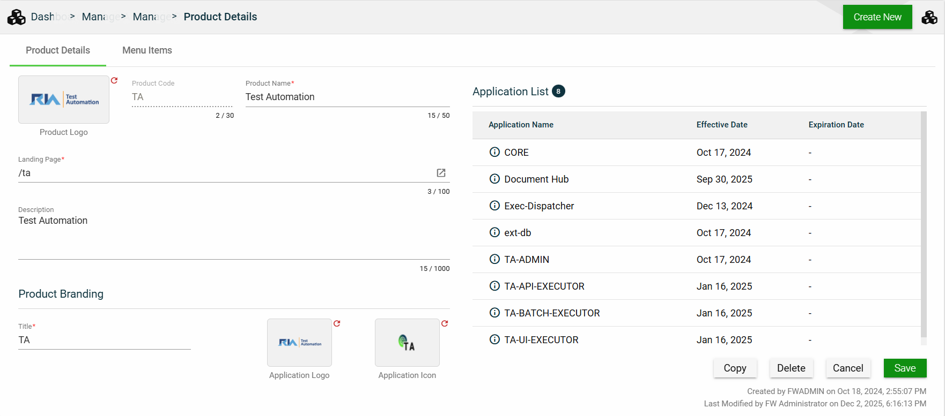Screen dimensions: 945x416
Task: Click the home cubes logo at top left
Action: tap(16, 17)
